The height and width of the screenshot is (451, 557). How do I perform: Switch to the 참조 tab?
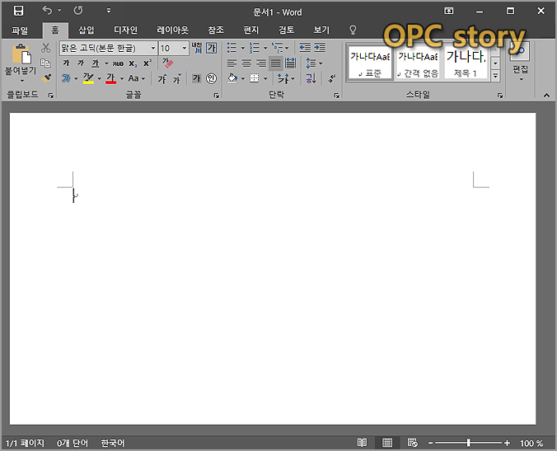tap(216, 30)
